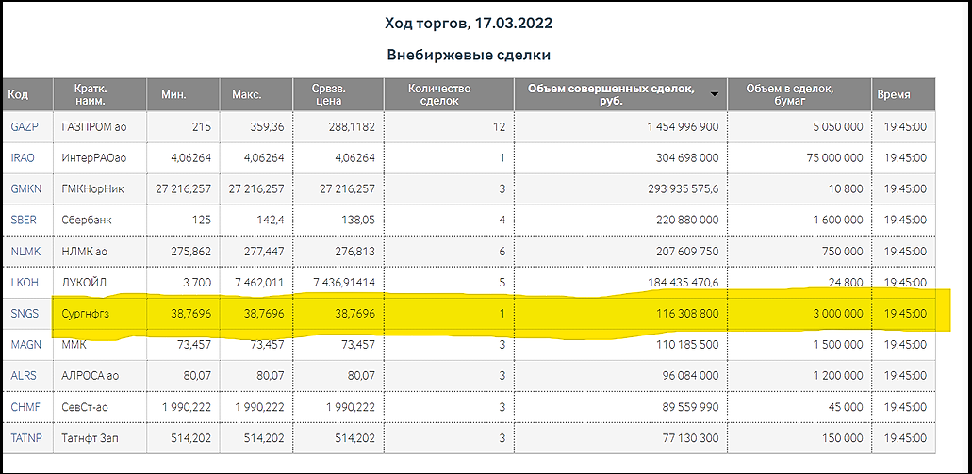Open the CHMF ticker link
This screenshot has height=474, width=972.
click(25, 407)
